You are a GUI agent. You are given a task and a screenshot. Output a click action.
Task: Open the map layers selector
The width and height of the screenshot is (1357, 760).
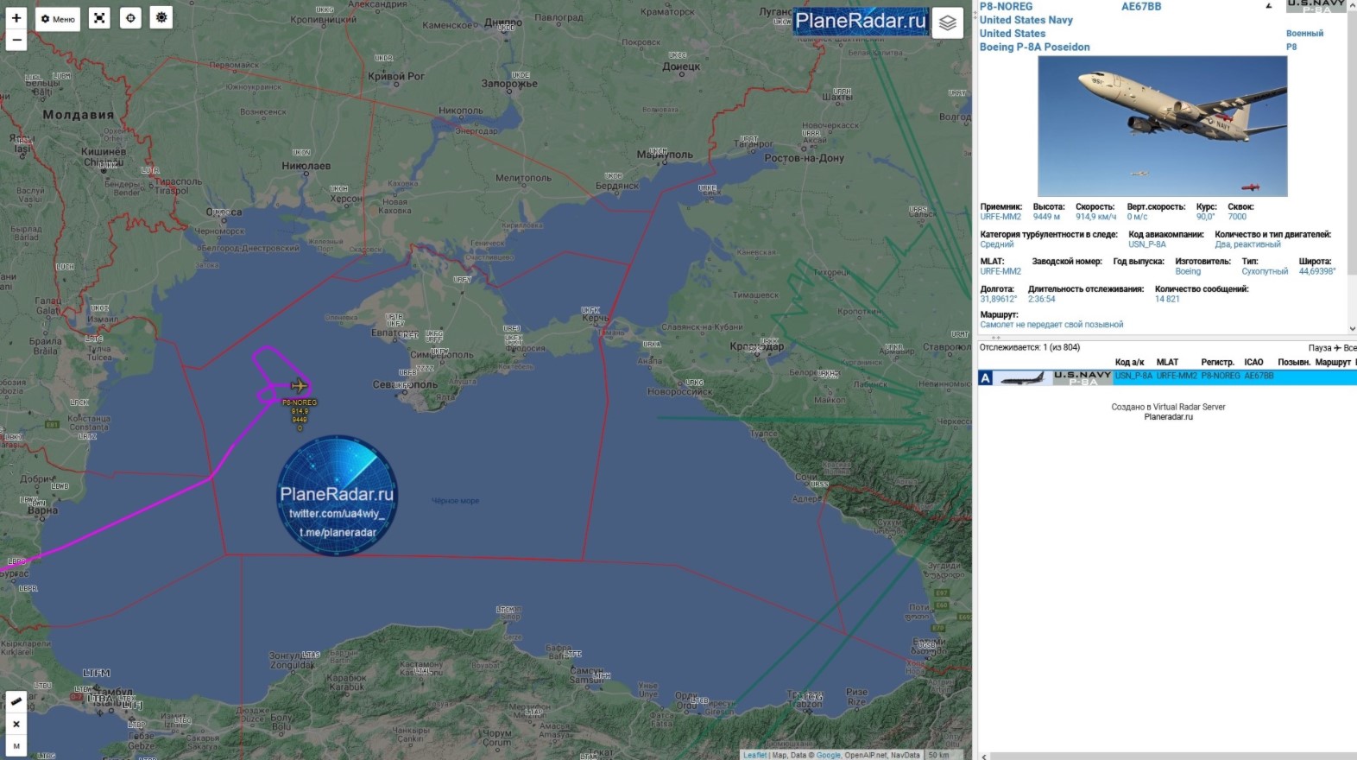[x=948, y=23]
